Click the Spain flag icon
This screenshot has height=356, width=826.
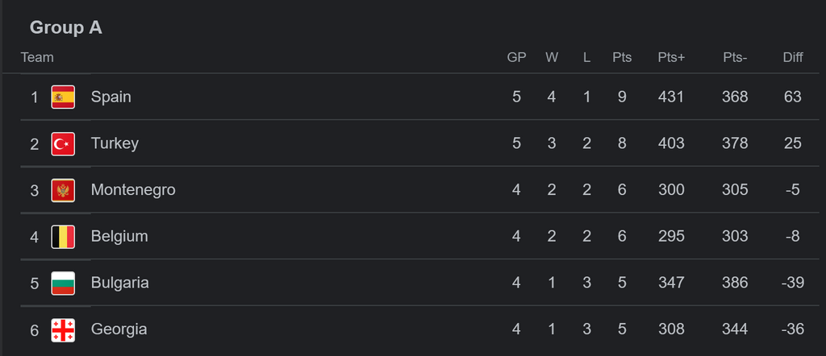point(63,97)
